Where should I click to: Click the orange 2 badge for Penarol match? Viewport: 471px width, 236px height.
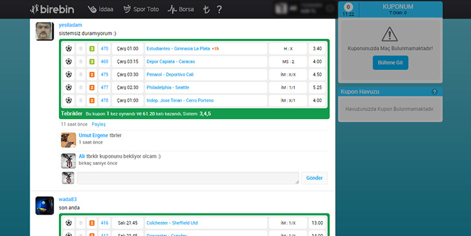tap(92, 74)
